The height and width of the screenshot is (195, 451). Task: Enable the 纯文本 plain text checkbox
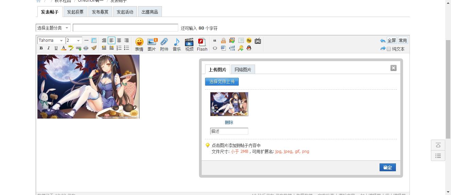(389, 49)
